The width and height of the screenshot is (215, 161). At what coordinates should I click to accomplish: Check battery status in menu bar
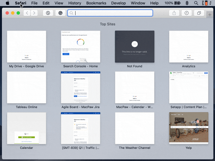(x=173, y=3)
